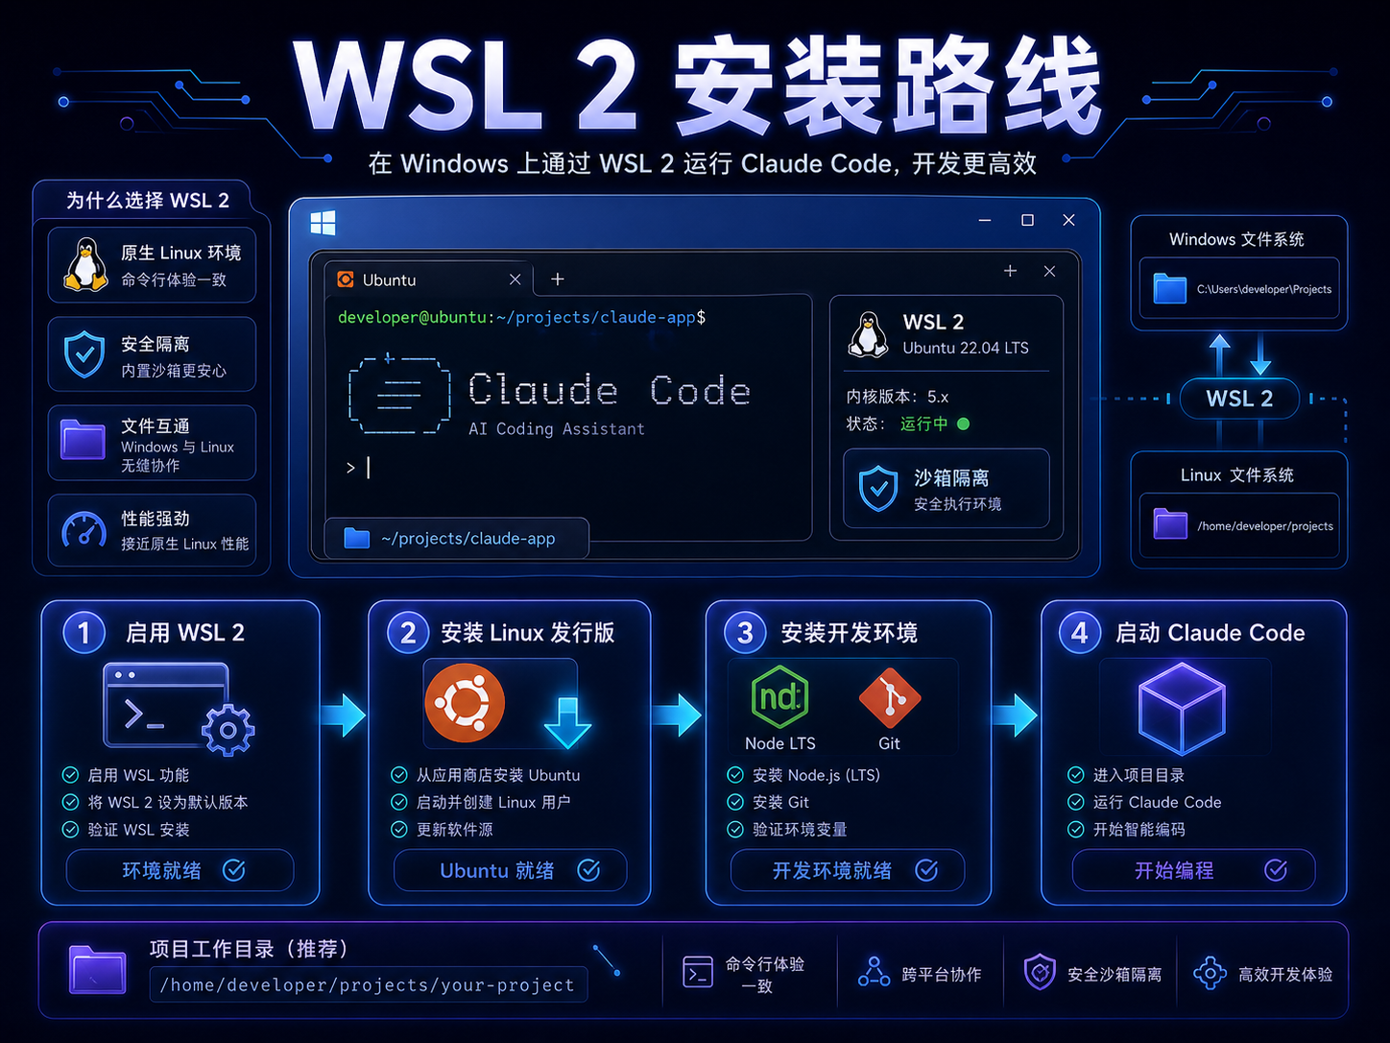Select the Ubuntu terminal tab
Image resolution: width=1390 pixels, height=1043 pixels.
click(x=428, y=279)
